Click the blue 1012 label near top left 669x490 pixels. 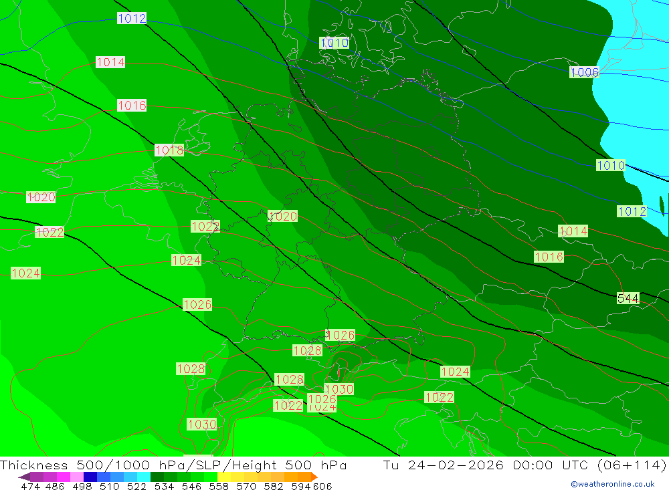coord(132,18)
